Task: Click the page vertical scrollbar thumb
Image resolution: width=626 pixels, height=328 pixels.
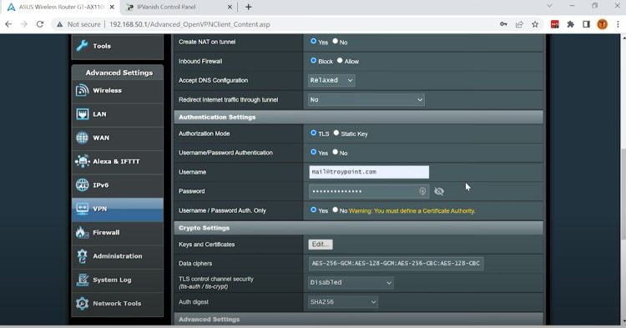Action: 623,194
